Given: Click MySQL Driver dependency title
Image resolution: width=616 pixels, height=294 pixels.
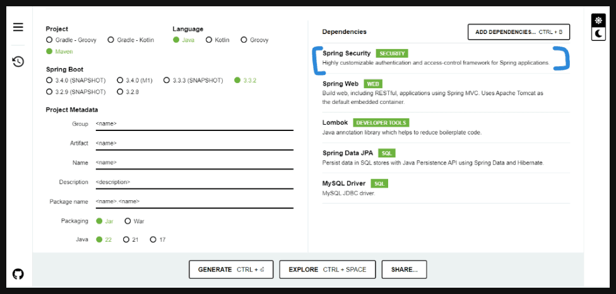Looking at the screenshot, I should 344,183.
